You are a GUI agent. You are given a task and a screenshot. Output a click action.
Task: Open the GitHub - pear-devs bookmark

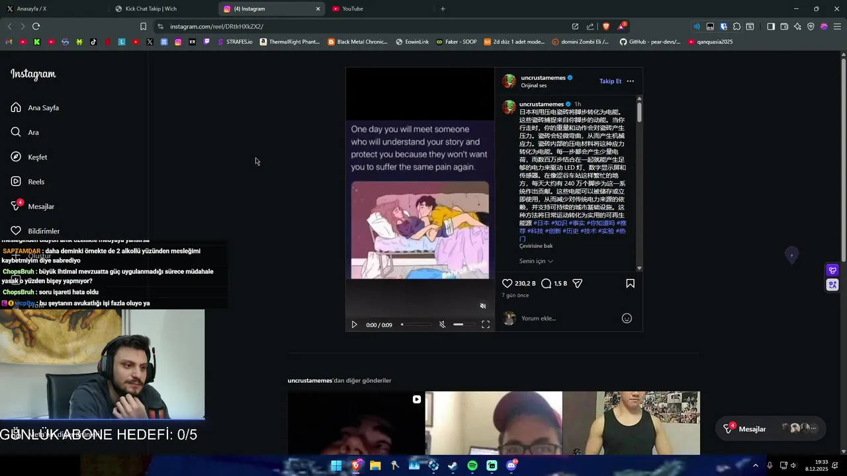(650, 42)
